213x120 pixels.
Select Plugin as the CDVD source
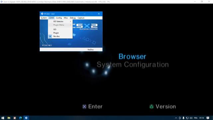[60, 33]
